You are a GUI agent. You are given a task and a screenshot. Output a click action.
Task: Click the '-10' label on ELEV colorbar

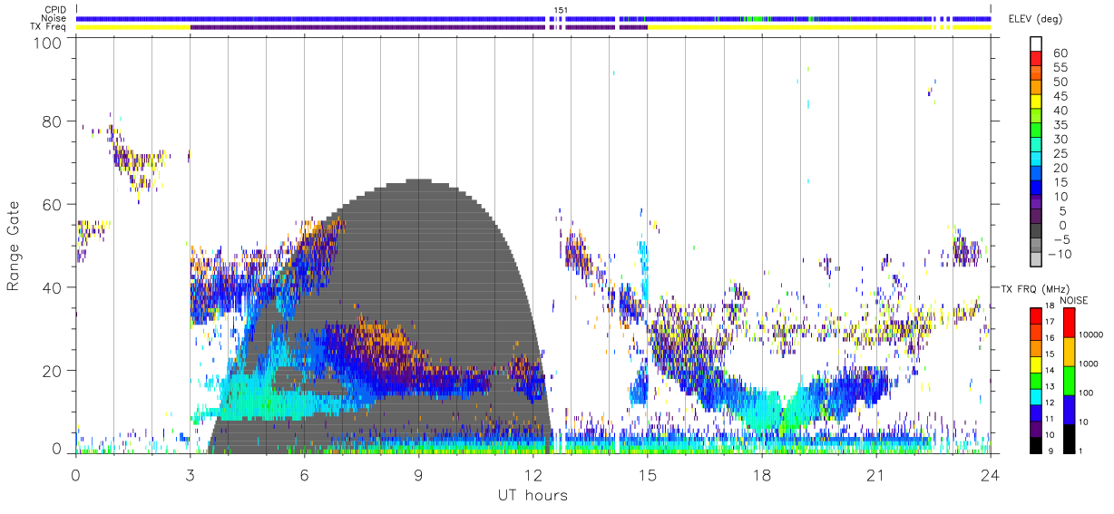pyautogui.click(x=1060, y=255)
